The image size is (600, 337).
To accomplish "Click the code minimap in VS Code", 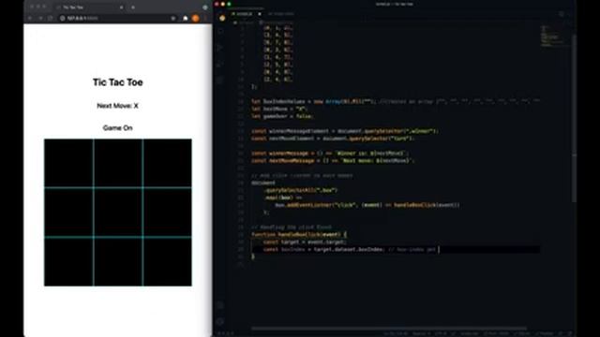I will click(x=555, y=37).
